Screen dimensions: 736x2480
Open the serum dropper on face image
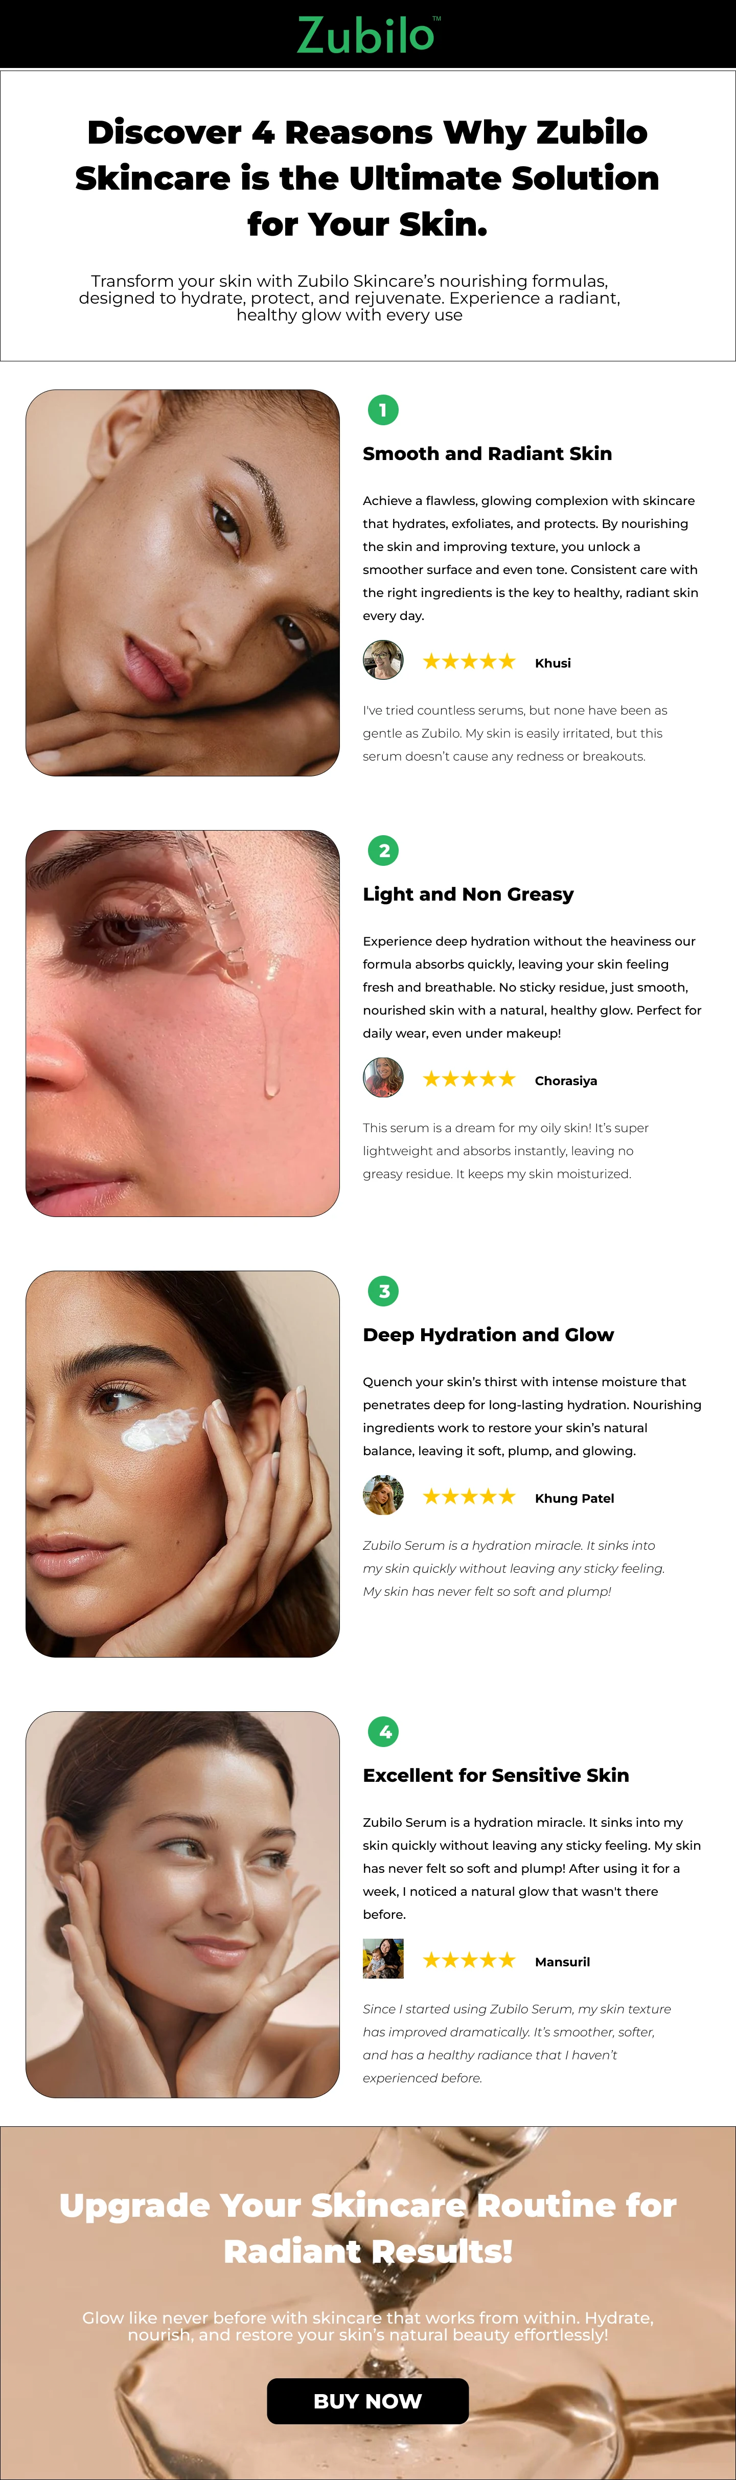pyautogui.click(x=183, y=1023)
